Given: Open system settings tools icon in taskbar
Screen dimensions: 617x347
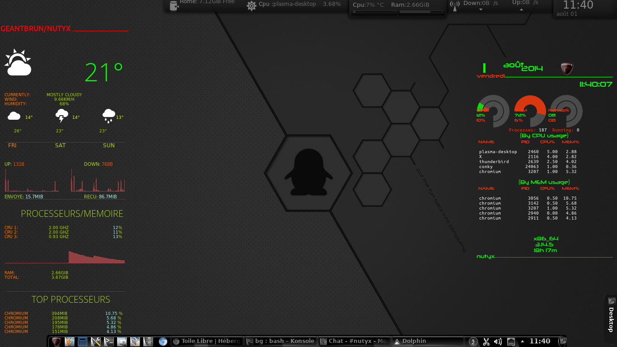Looking at the screenshot, I should [x=95, y=342].
